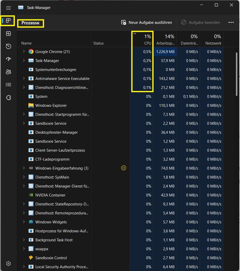Minimize the Task-Manager window
This screenshot has height=271, width=241.
click(x=202, y=5)
